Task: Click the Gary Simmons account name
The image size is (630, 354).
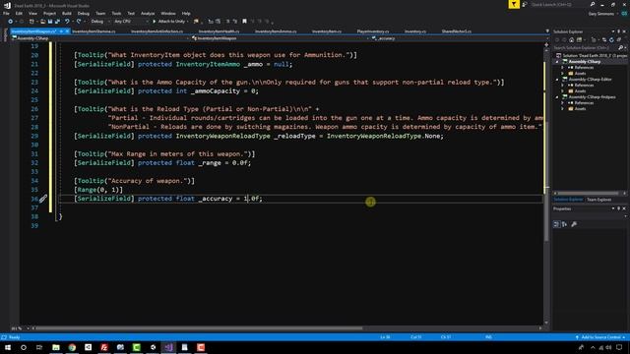Action: (x=601, y=14)
